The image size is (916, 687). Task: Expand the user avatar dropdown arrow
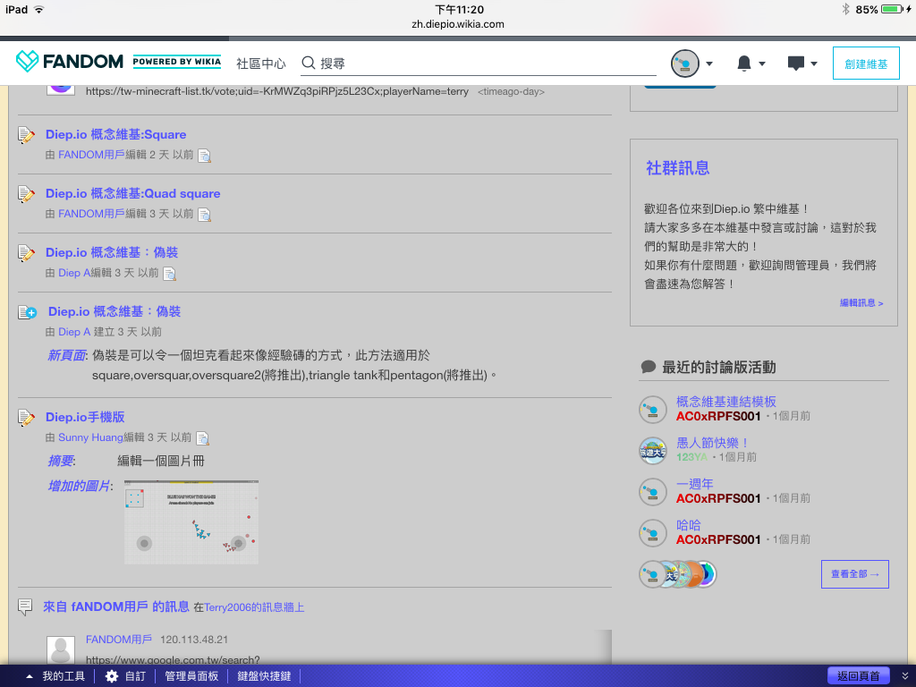point(709,64)
